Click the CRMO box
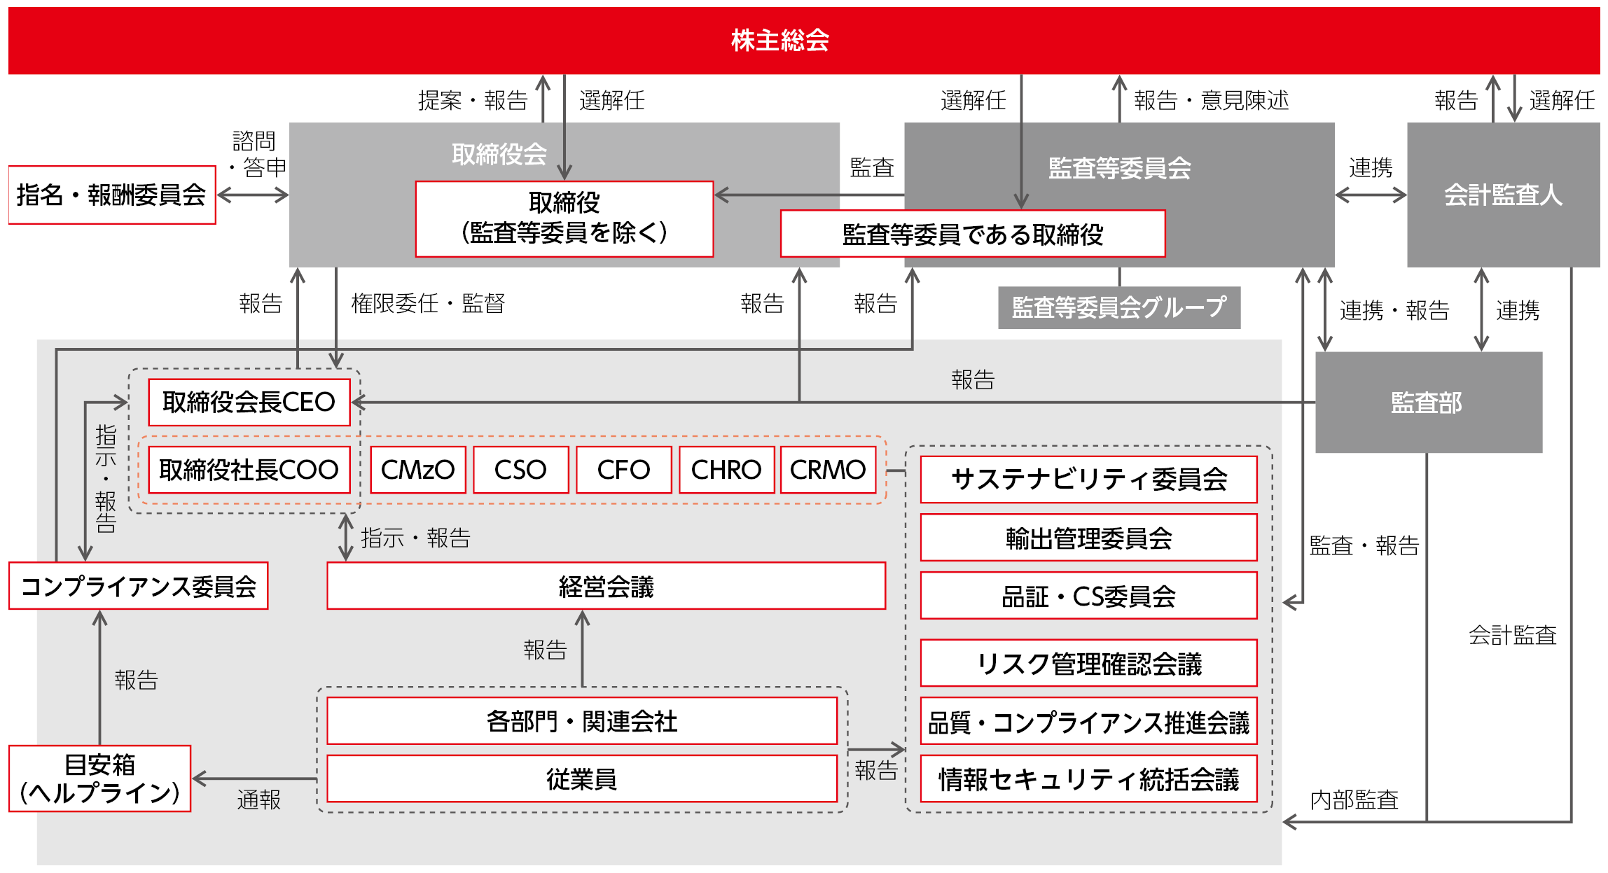This screenshot has width=1608, height=873. pyautogui.click(x=829, y=470)
